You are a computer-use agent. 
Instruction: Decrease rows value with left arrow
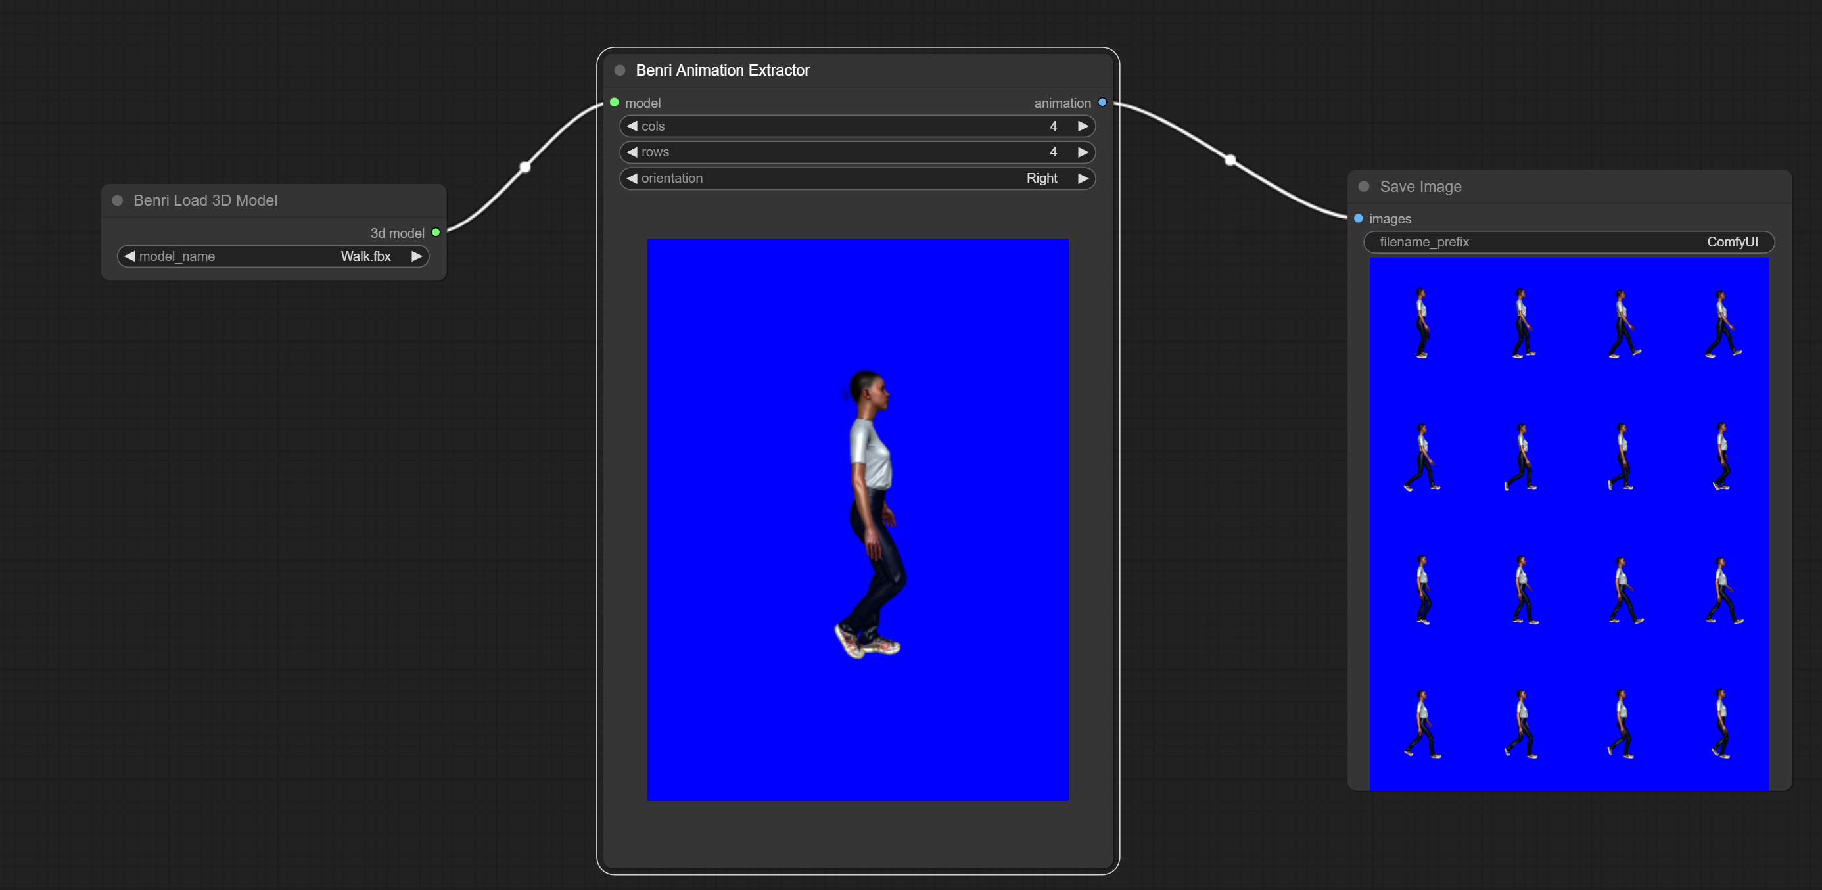click(632, 152)
